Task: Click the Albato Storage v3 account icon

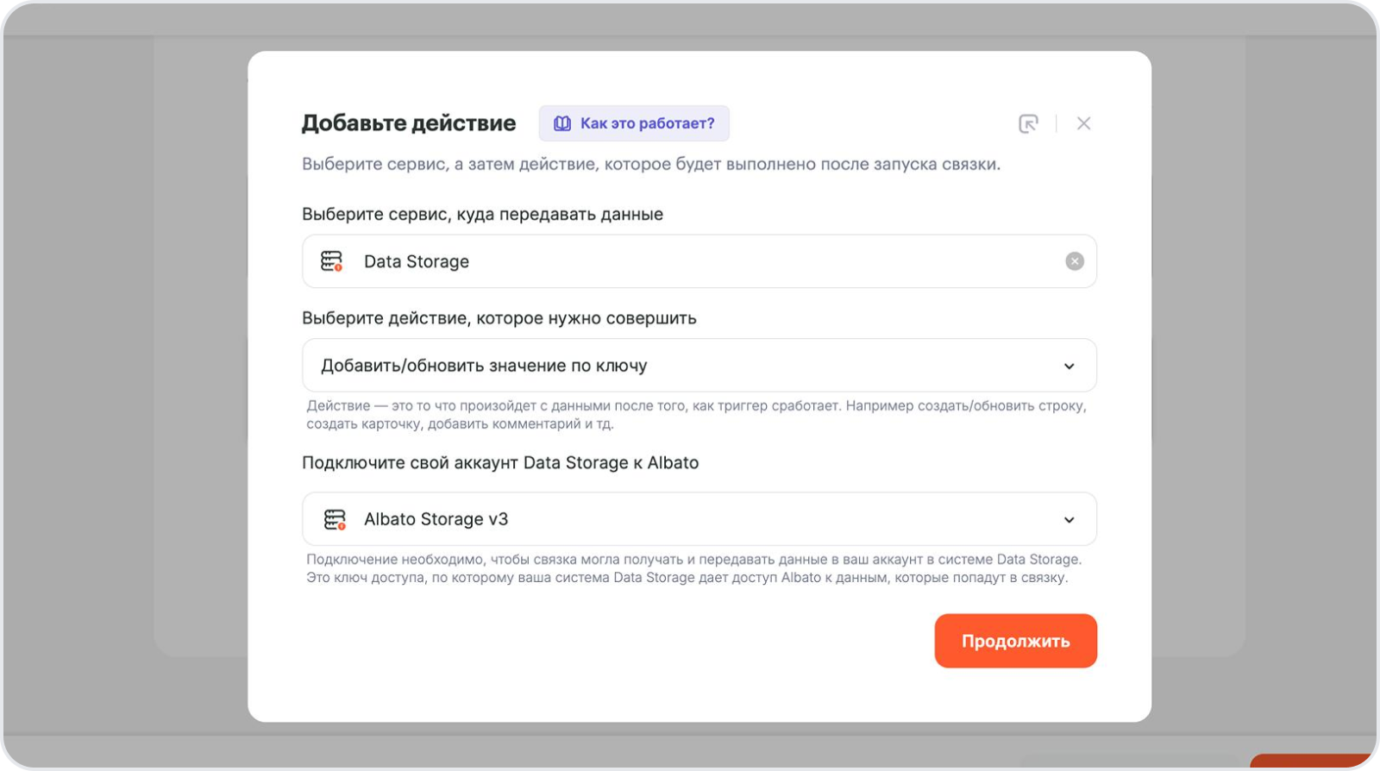Action: 335,519
